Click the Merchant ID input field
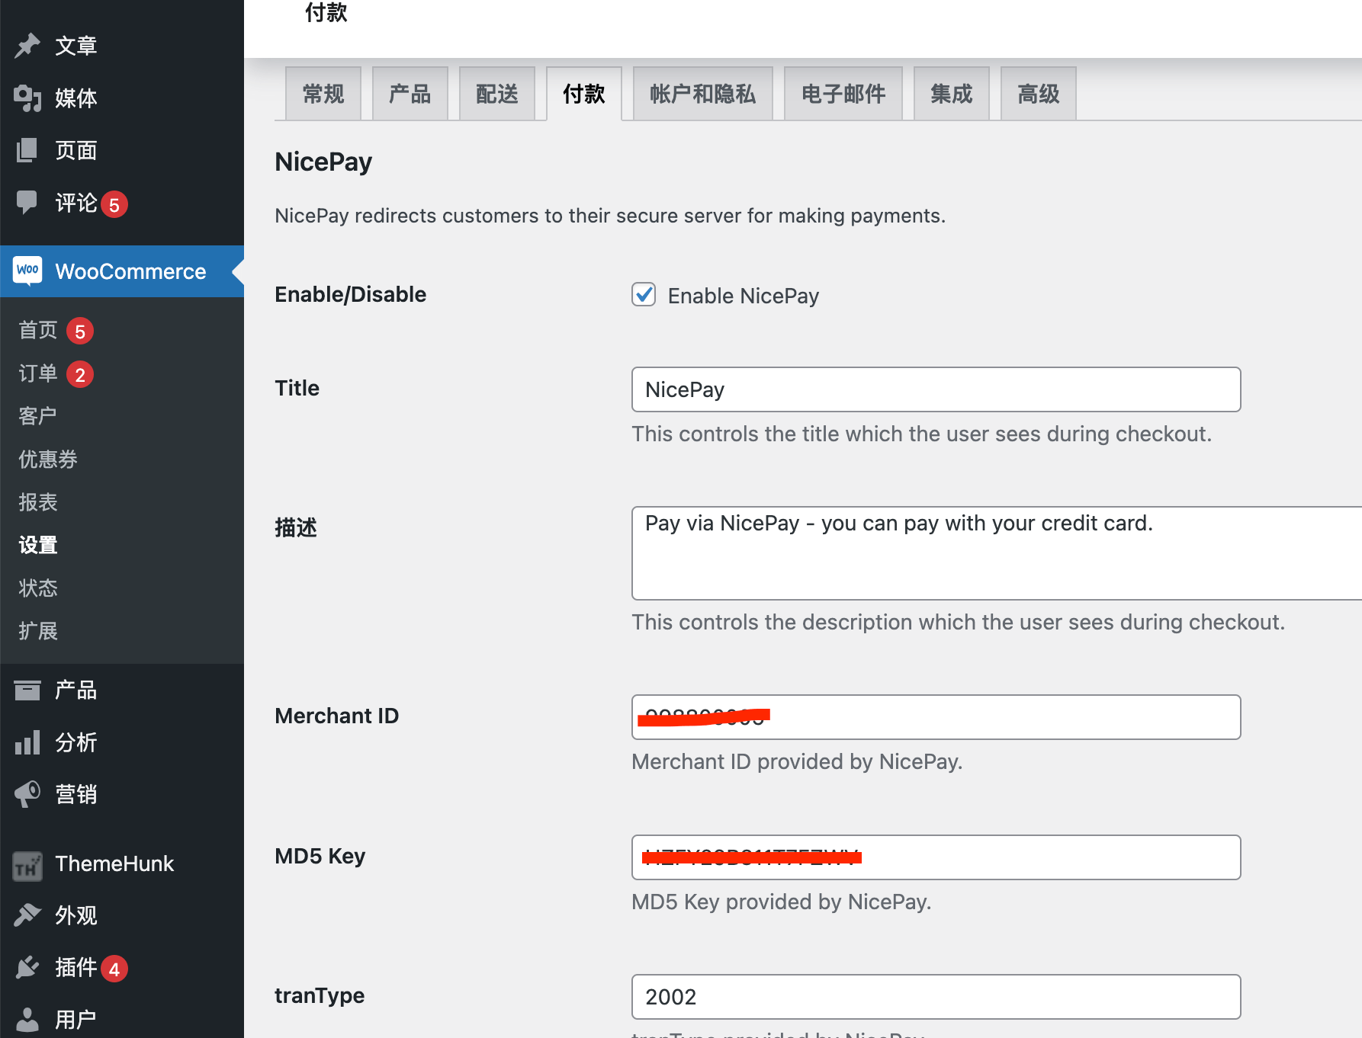This screenshot has height=1038, width=1362. 936,717
